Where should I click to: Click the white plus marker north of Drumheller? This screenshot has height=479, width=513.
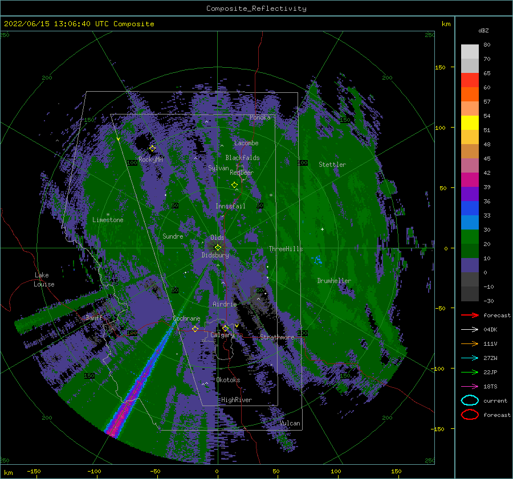[x=322, y=229]
